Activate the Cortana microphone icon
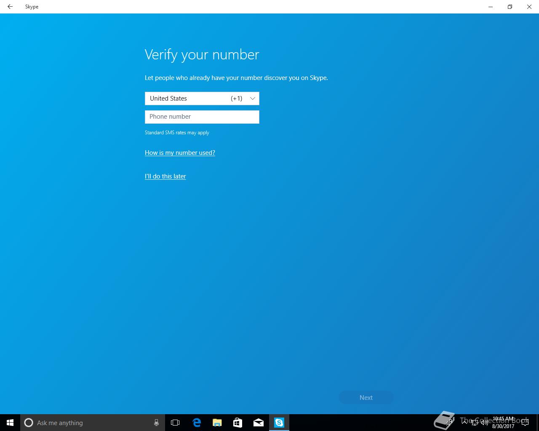This screenshot has width=539, height=431. (x=156, y=423)
